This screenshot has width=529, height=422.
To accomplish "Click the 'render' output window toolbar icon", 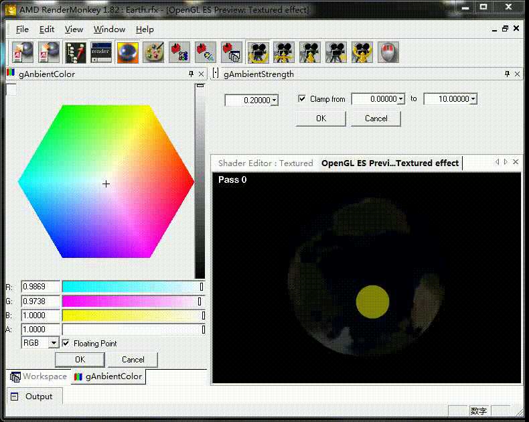I will (101, 52).
